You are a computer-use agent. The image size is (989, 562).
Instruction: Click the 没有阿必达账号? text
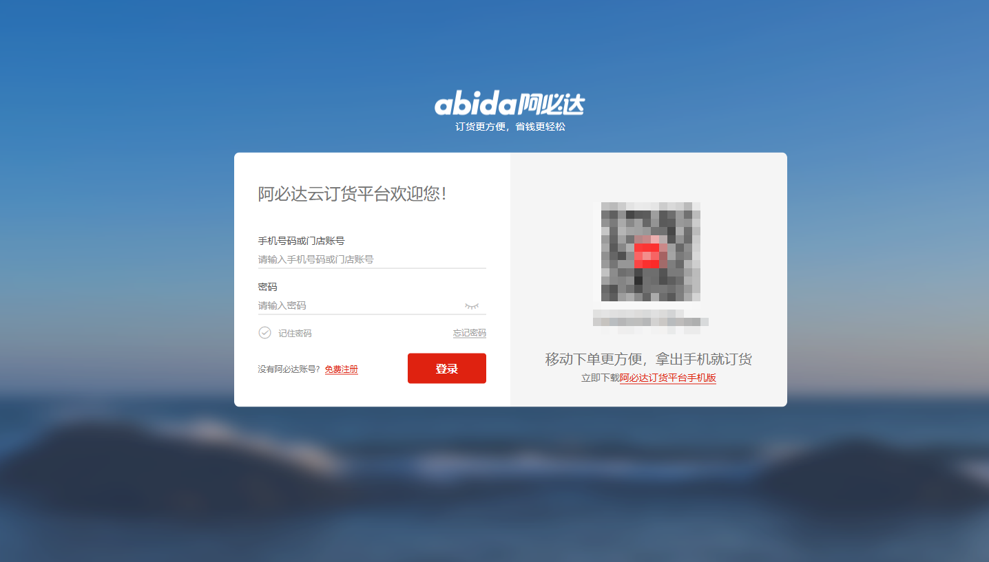(x=289, y=369)
